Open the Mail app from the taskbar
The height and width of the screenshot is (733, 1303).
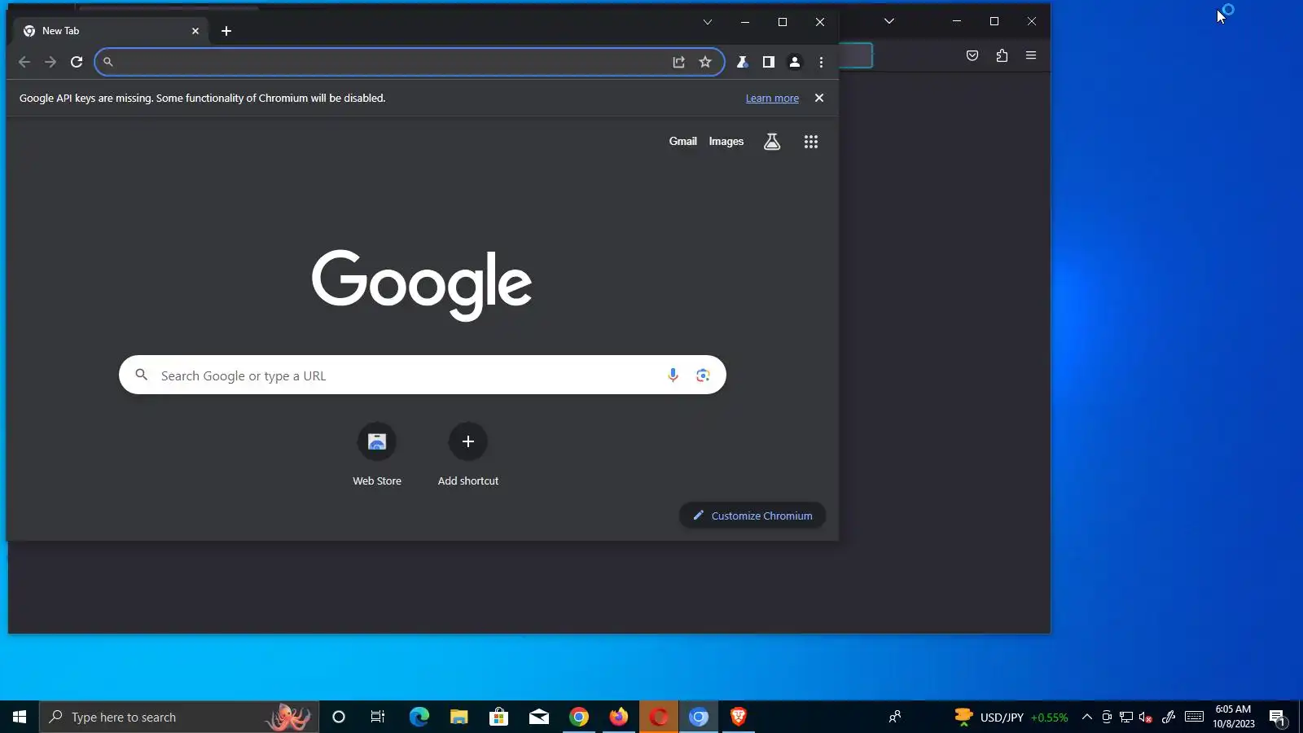[x=539, y=717]
